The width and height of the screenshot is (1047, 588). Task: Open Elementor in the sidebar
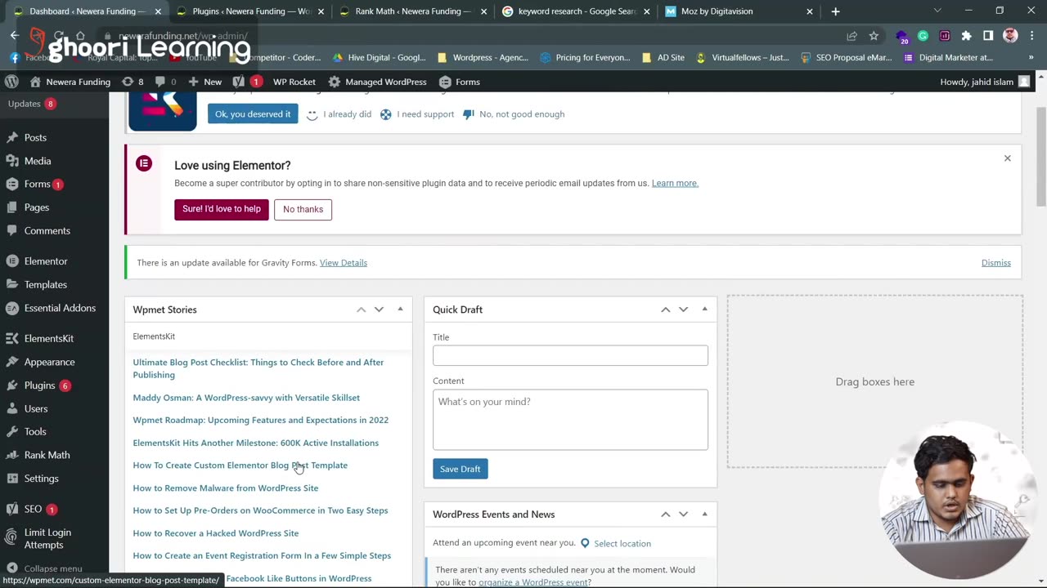[x=46, y=261]
